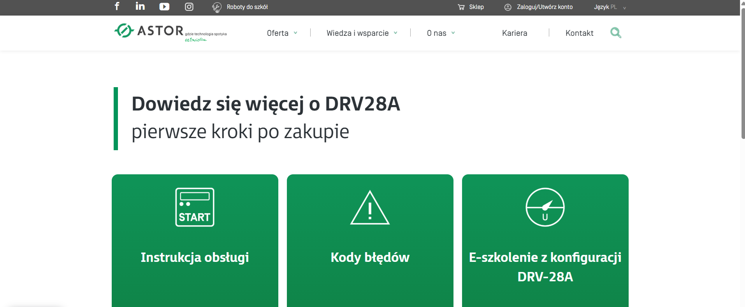Image resolution: width=745 pixels, height=307 pixels.
Task: Open the Wiedza i wsparcie menu
Action: [357, 33]
